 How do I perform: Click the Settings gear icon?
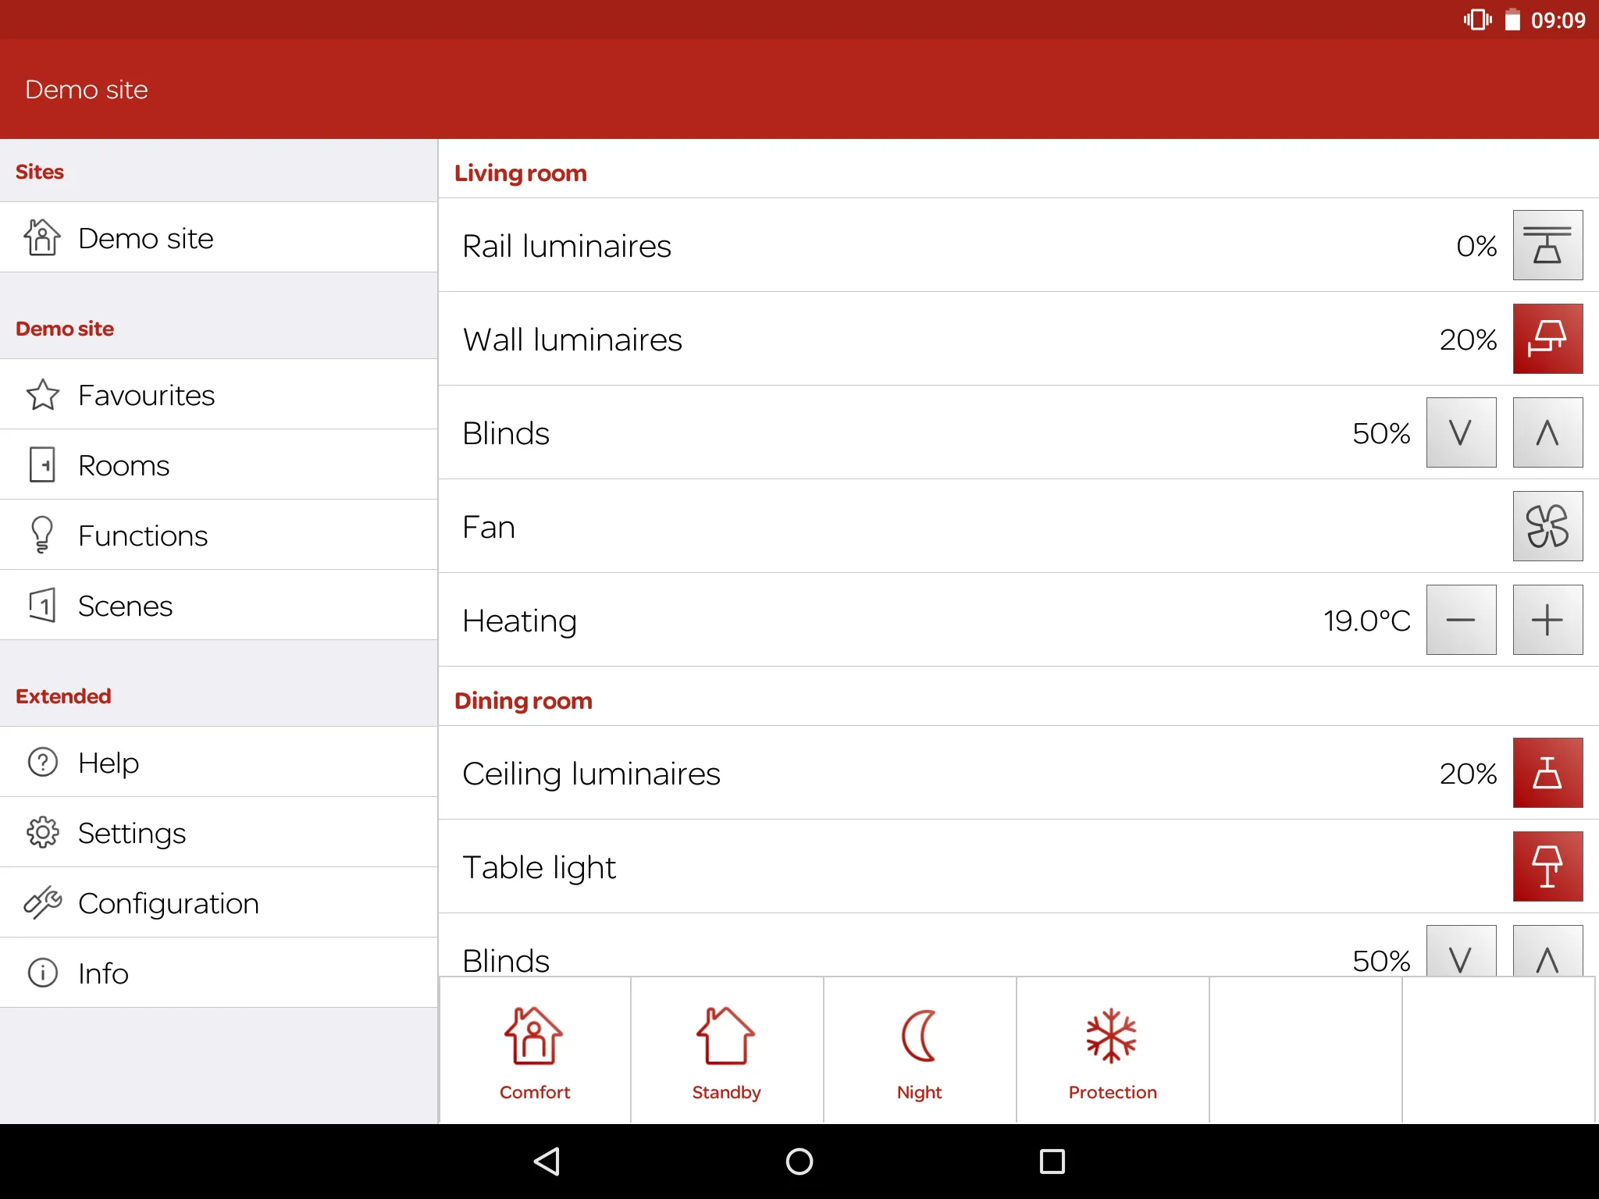coord(42,832)
